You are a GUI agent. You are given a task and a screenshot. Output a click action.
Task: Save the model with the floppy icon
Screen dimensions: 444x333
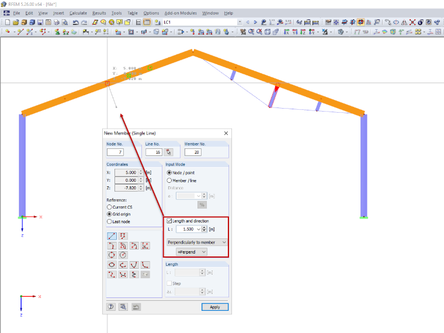click(40, 22)
